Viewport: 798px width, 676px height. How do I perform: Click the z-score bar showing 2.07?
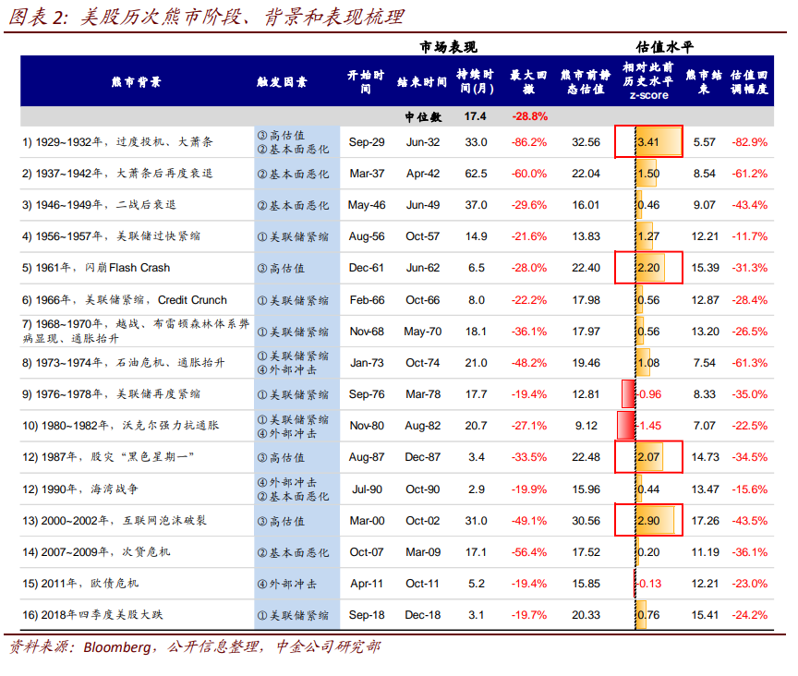tap(649, 457)
